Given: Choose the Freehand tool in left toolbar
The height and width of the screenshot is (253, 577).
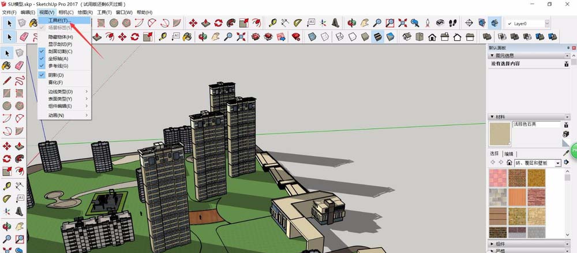Looking at the screenshot, I should pos(19,80).
